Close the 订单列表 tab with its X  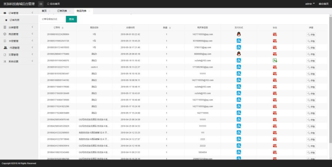pyautogui.click(x=70, y=11)
